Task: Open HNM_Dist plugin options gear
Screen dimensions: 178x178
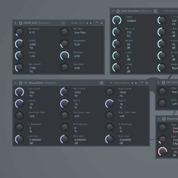Action: pyautogui.click(x=20, y=23)
